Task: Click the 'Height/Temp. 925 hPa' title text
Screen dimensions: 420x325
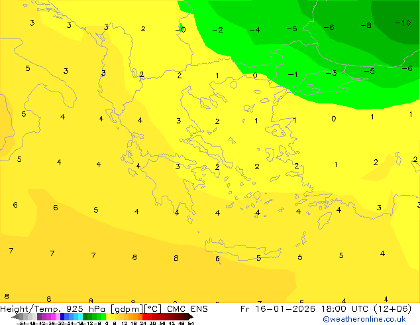Action: click(52, 309)
